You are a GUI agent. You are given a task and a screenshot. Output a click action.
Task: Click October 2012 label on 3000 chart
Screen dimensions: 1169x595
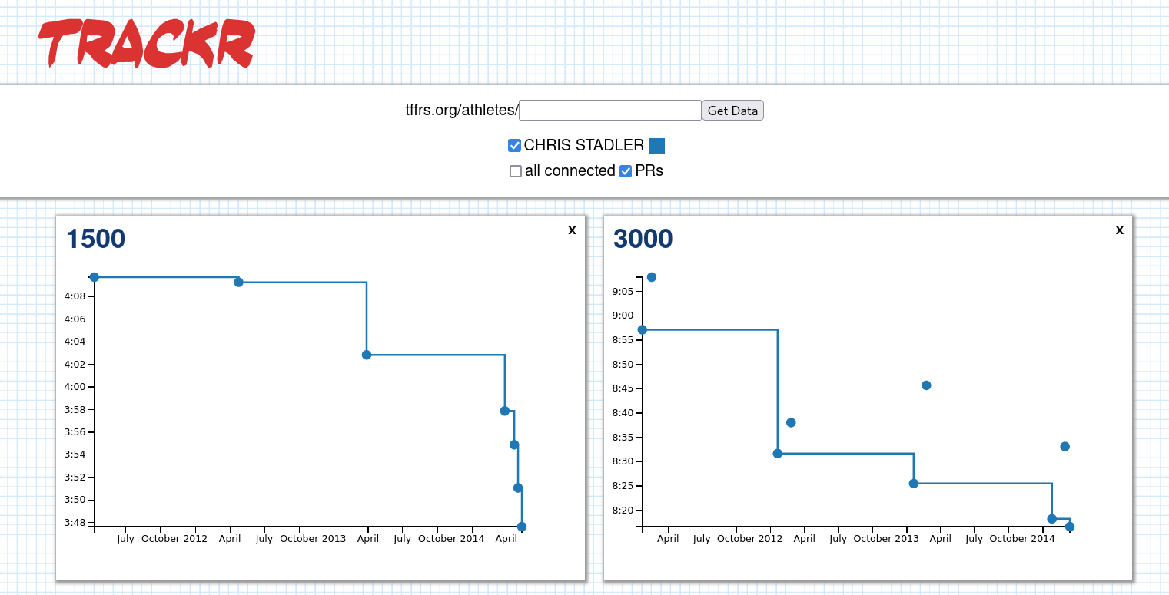tap(749, 539)
